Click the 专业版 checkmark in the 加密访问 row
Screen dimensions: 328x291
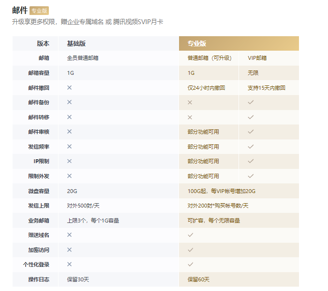[191, 249]
